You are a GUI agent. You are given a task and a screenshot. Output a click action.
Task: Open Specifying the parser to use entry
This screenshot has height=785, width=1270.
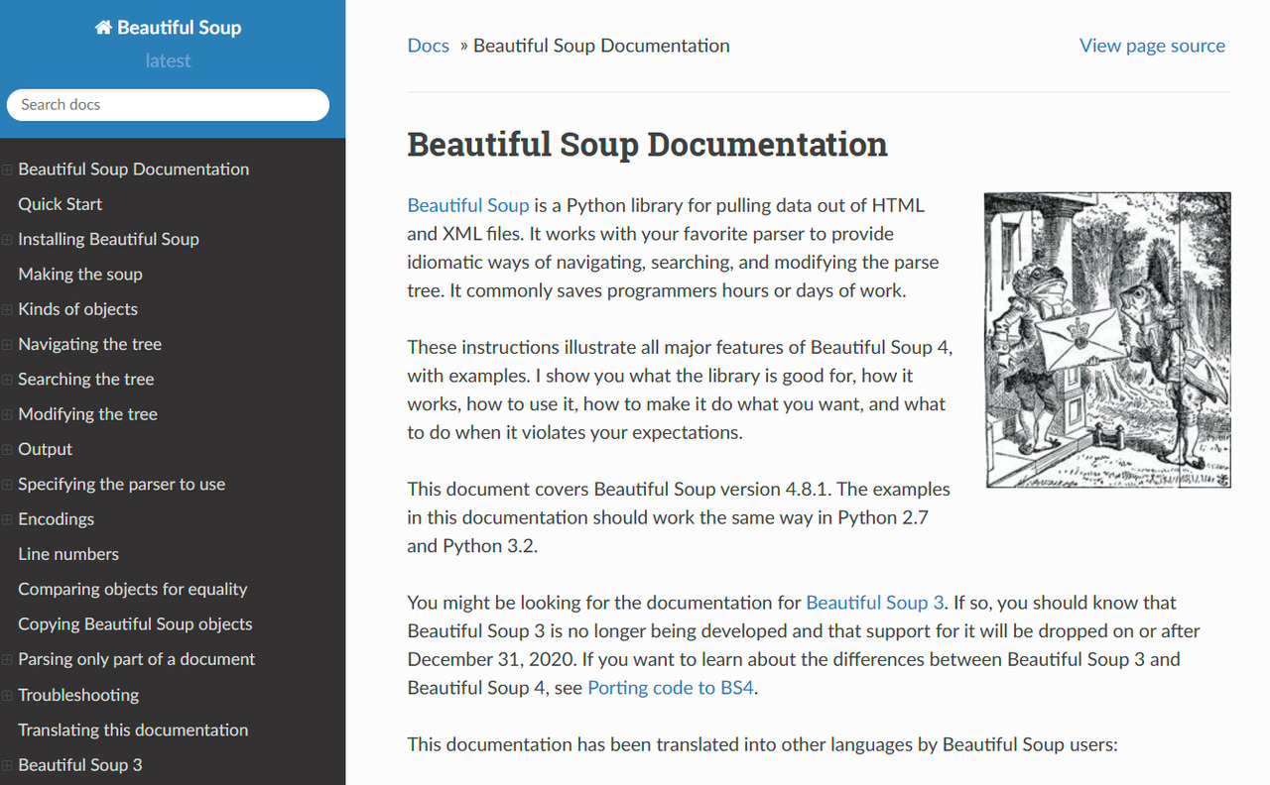[121, 485]
